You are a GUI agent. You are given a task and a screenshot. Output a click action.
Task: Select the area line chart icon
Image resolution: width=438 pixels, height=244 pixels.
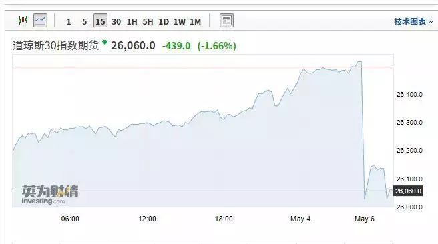(x=40, y=21)
